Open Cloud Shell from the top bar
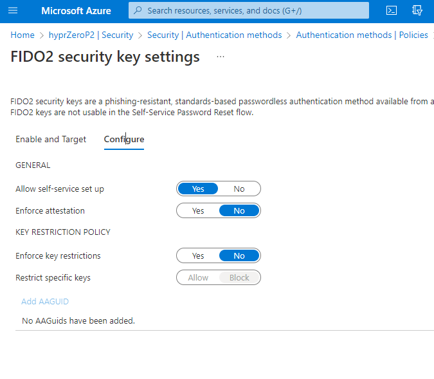Image resolution: width=434 pixels, height=379 pixels. tap(392, 10)
